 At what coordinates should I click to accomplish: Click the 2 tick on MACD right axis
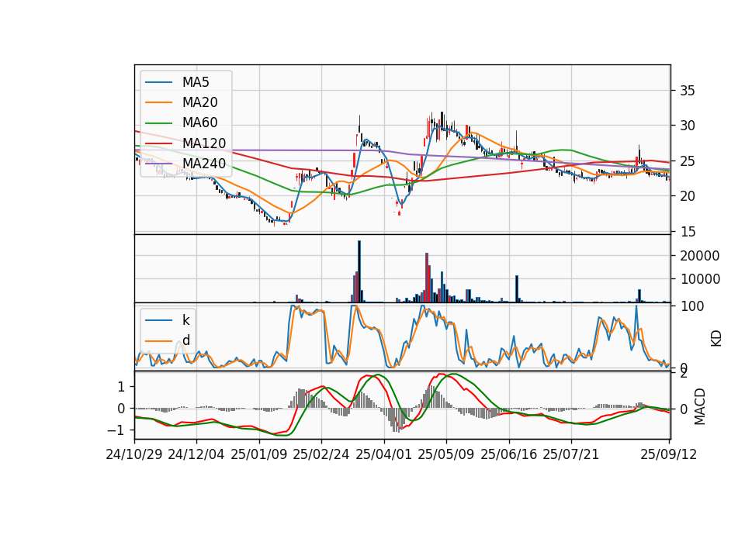[684, 374]
